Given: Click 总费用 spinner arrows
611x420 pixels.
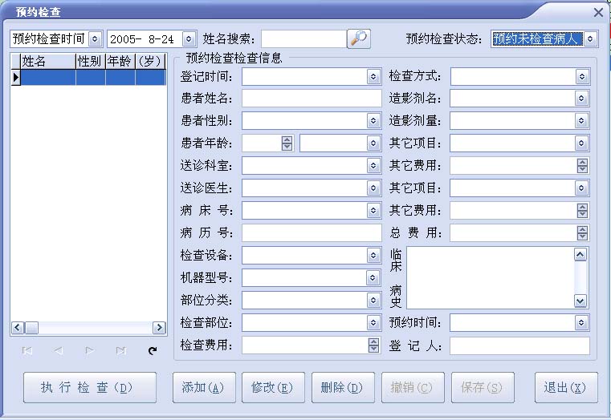Looking at the screenshot, I should 582,233.
